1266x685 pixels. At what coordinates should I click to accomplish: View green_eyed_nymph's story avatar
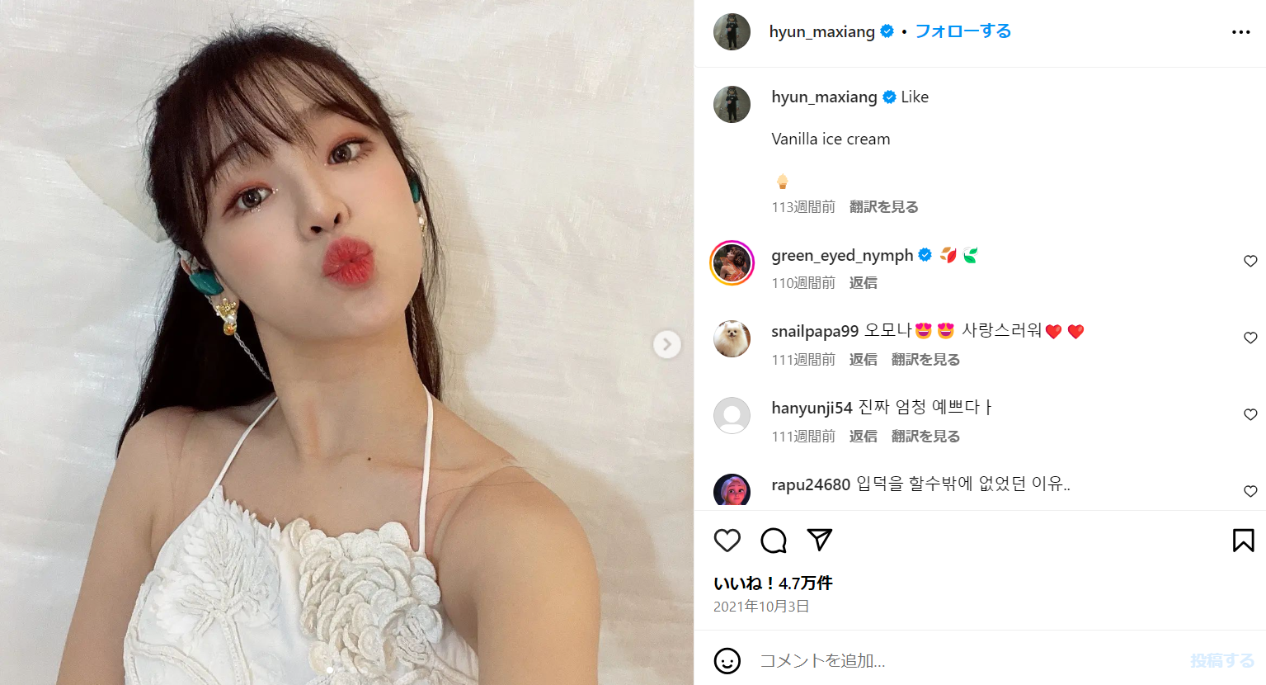(732, 263)
